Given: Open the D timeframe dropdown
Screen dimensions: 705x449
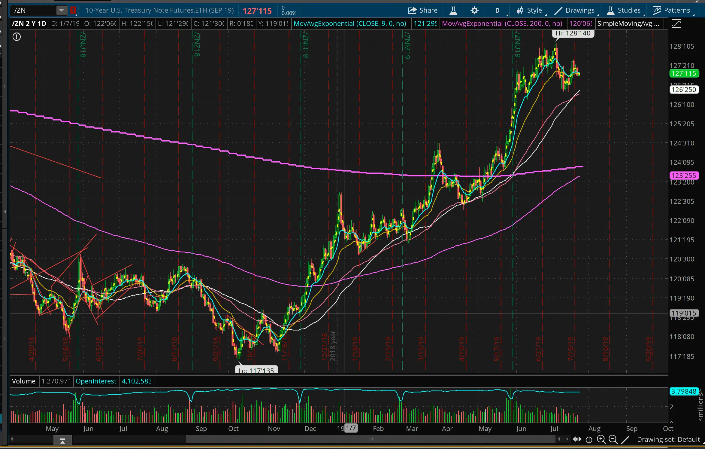Looking at the screenshot, I should coord(498,11).
